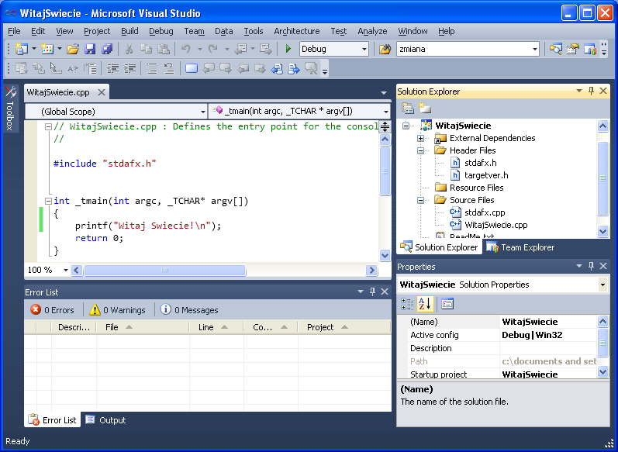This screenshot has width=618, height=452.
Task: Click Uncomment Selected Lines icon
Action: pos(169,68)
